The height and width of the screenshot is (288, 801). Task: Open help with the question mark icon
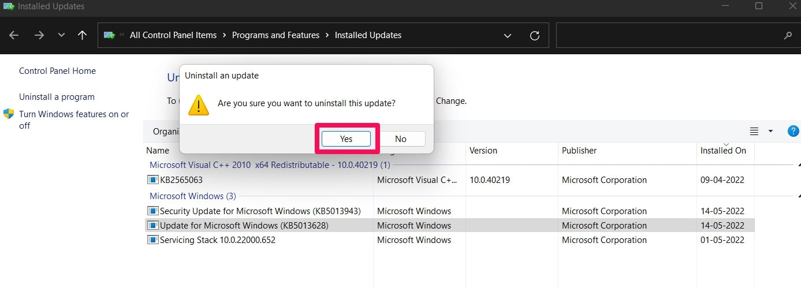793,131
